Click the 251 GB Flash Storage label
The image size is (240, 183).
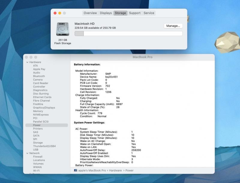pyautogui.click(x=63, y=42)
